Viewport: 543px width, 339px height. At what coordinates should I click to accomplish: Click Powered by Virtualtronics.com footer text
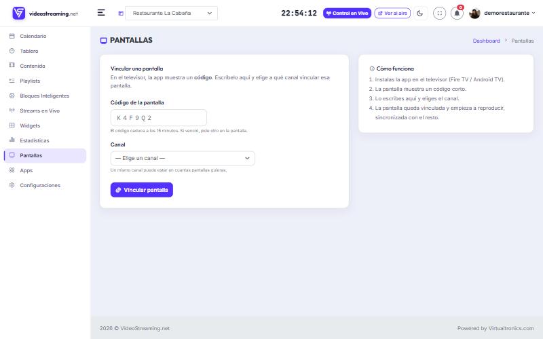tap(495, 328)
